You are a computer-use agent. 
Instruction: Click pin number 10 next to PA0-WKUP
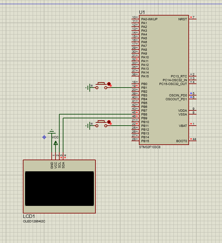tap(134, 17)
